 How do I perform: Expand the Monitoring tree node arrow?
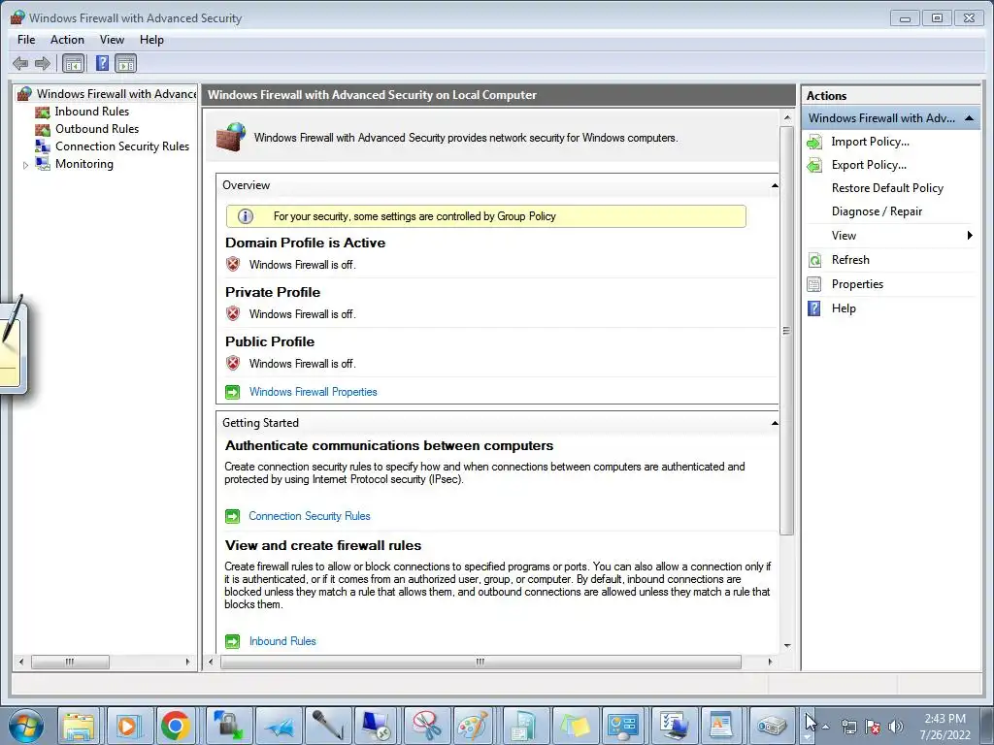tap(25, 165)
